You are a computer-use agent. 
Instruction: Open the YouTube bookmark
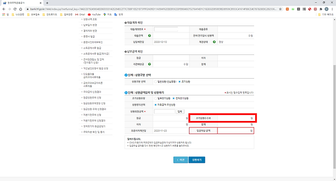click(94, 14)
